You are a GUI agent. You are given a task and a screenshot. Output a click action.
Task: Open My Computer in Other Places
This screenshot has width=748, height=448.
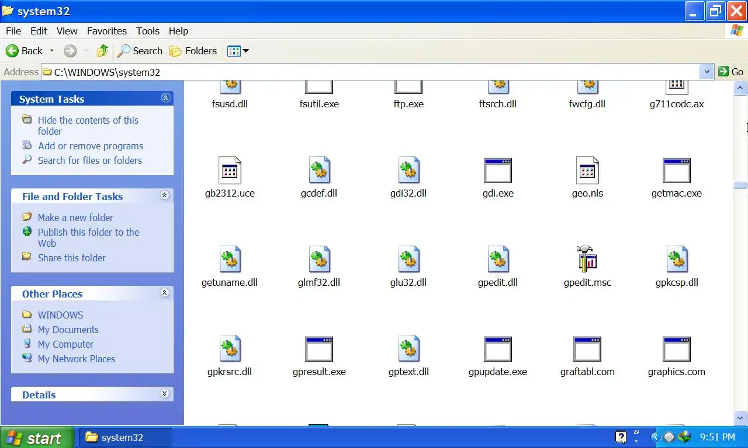65,344
